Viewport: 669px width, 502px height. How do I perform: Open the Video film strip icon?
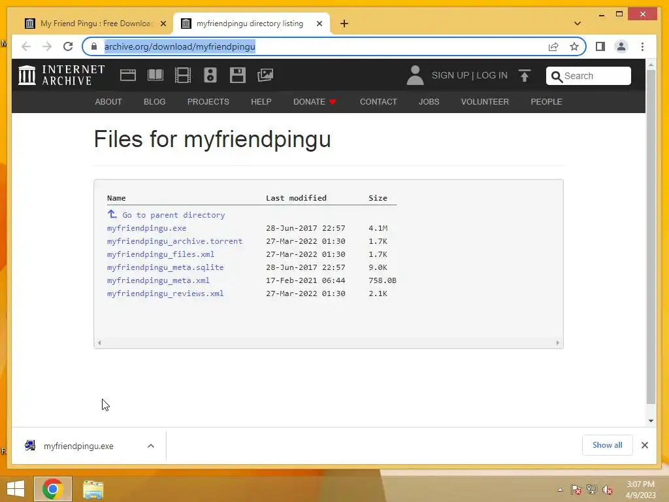183,75
